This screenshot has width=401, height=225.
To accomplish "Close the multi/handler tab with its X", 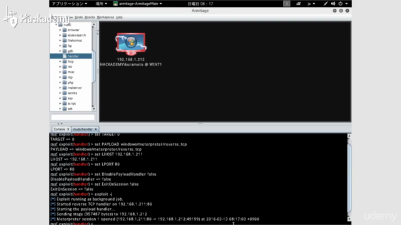I will point(96,129).
